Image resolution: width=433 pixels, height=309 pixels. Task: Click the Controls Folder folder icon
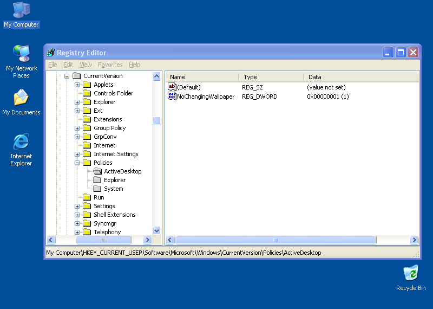click(x=87, y=93)
